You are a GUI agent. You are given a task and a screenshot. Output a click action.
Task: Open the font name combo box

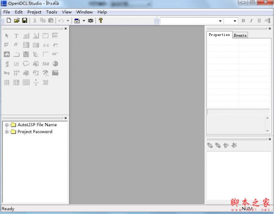pyautogui.click(x=192, y=21)
